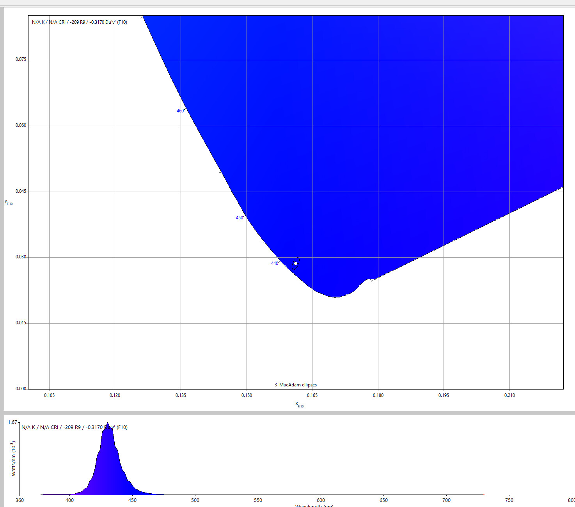Click the 460 nm spectral locus label
Screen dimensions: 575x507
tap(180, 111)
